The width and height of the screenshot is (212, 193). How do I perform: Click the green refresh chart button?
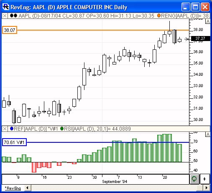[194, 179]
